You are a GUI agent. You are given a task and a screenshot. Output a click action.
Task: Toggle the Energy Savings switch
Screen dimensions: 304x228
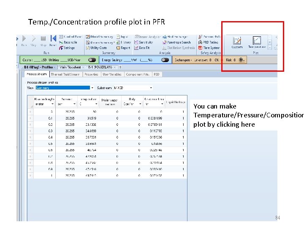[165, 60]
